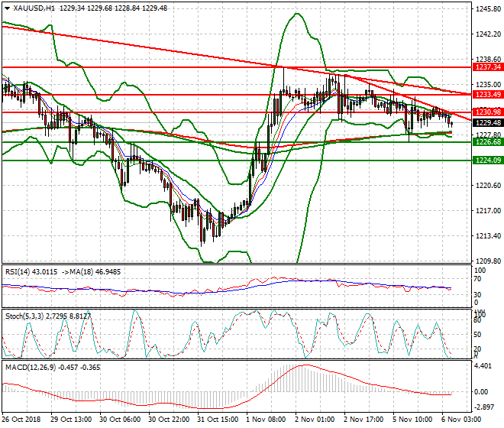Image resolution: width=504 pixels, height=428 pixels.
Task: Click the 6 Nov 03:00 time axis label
Action: (x=461, y=420)
